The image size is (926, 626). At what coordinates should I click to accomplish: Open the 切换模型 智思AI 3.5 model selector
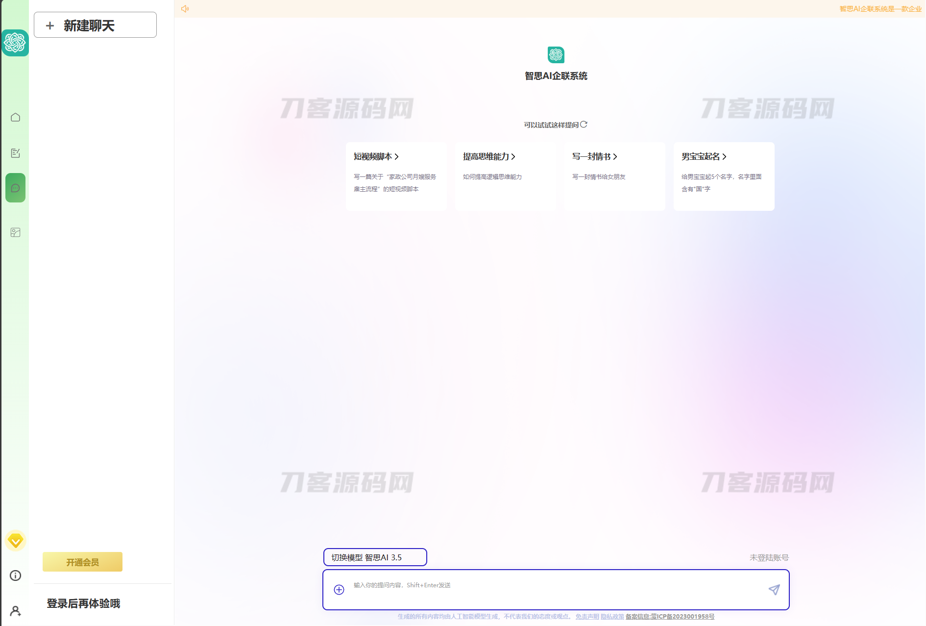pyautogui.click(x=375, y=557)
